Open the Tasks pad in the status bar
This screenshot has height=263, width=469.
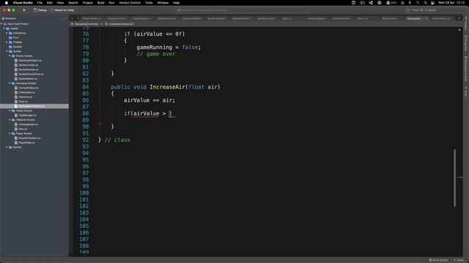coord(458,260)
